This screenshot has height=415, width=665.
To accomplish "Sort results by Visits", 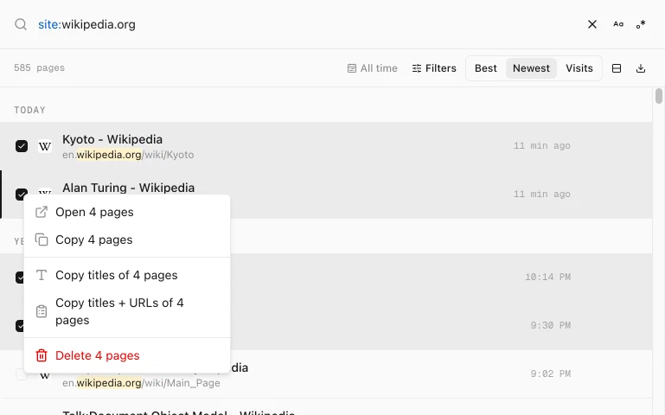I will [579, 68].
